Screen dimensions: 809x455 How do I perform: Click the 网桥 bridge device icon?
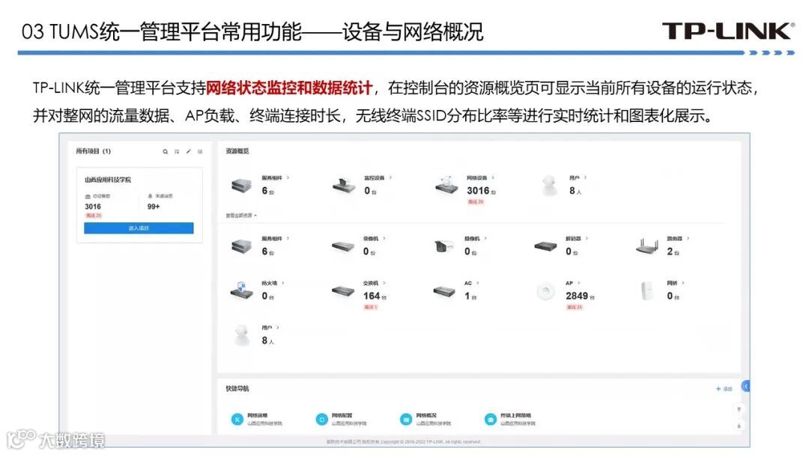click(646, 291)
